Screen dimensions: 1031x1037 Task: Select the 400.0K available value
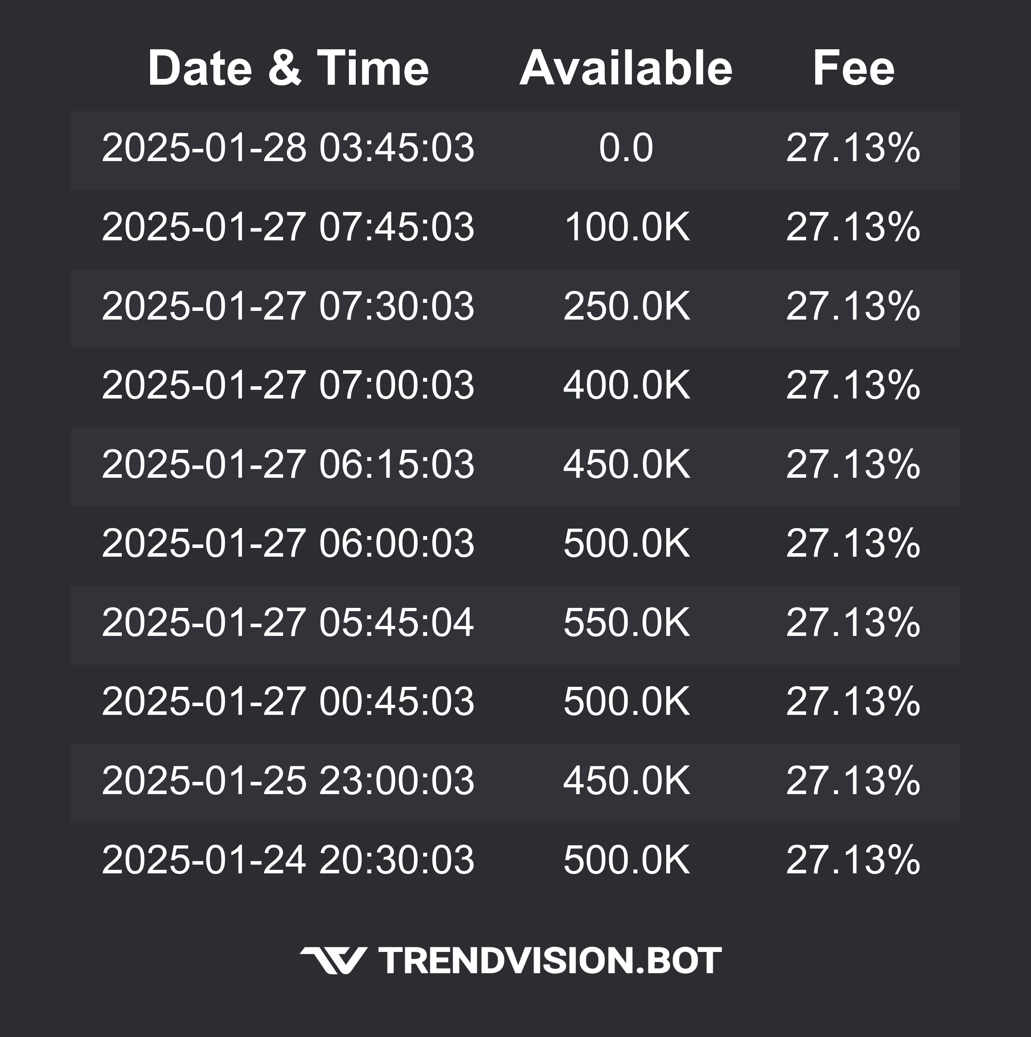626,385
